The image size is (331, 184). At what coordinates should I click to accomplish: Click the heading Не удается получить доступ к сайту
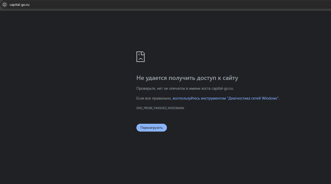187,78
